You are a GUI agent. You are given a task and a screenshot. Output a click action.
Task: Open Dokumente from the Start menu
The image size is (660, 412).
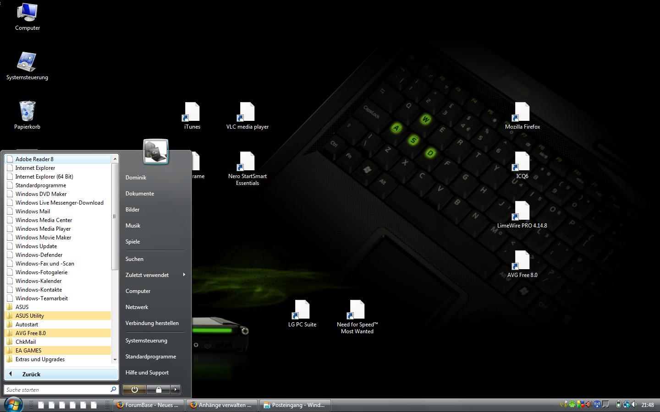[140, 194]
